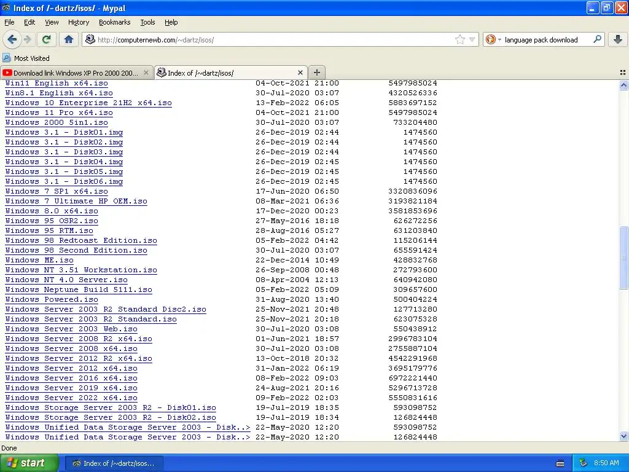Open a new tab with the plus button

point(317,73)
